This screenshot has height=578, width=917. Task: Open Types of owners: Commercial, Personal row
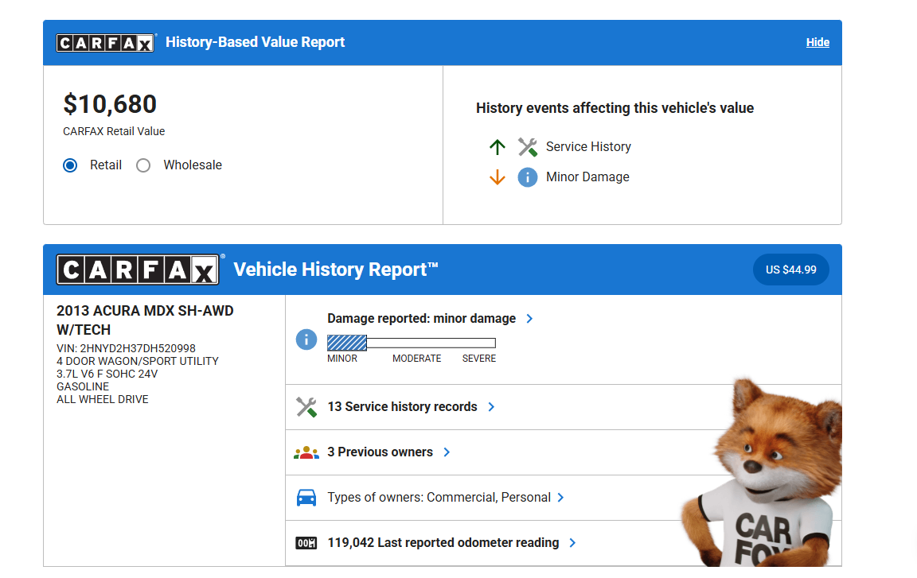[x=439, y=498]
